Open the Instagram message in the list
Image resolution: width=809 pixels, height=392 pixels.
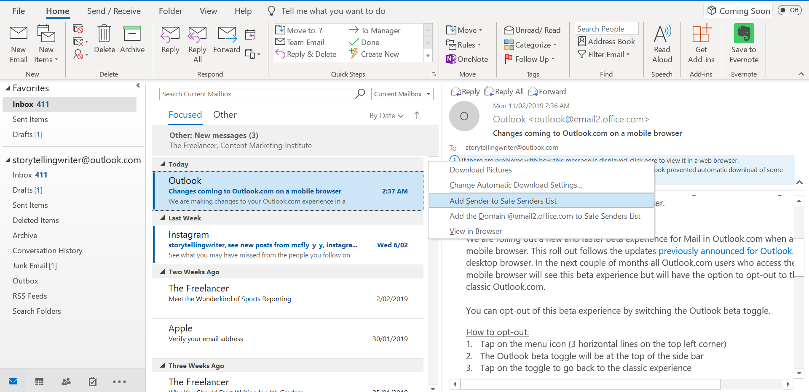pos(288,245)
